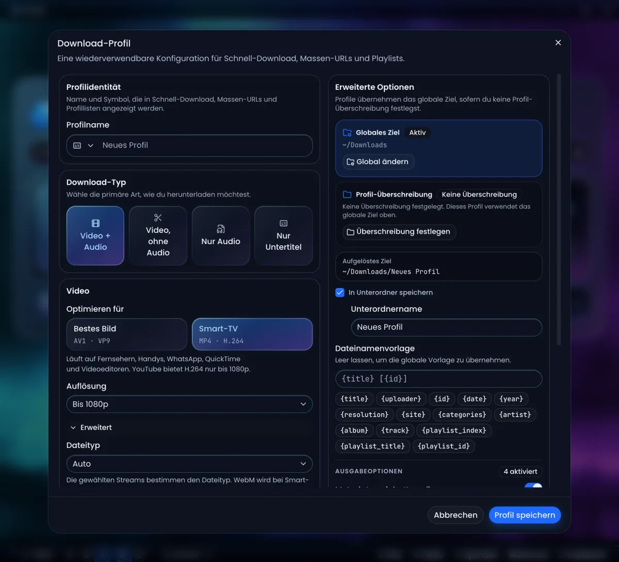
Task: Open the profile symbol picker
Action: click(84, 146)
